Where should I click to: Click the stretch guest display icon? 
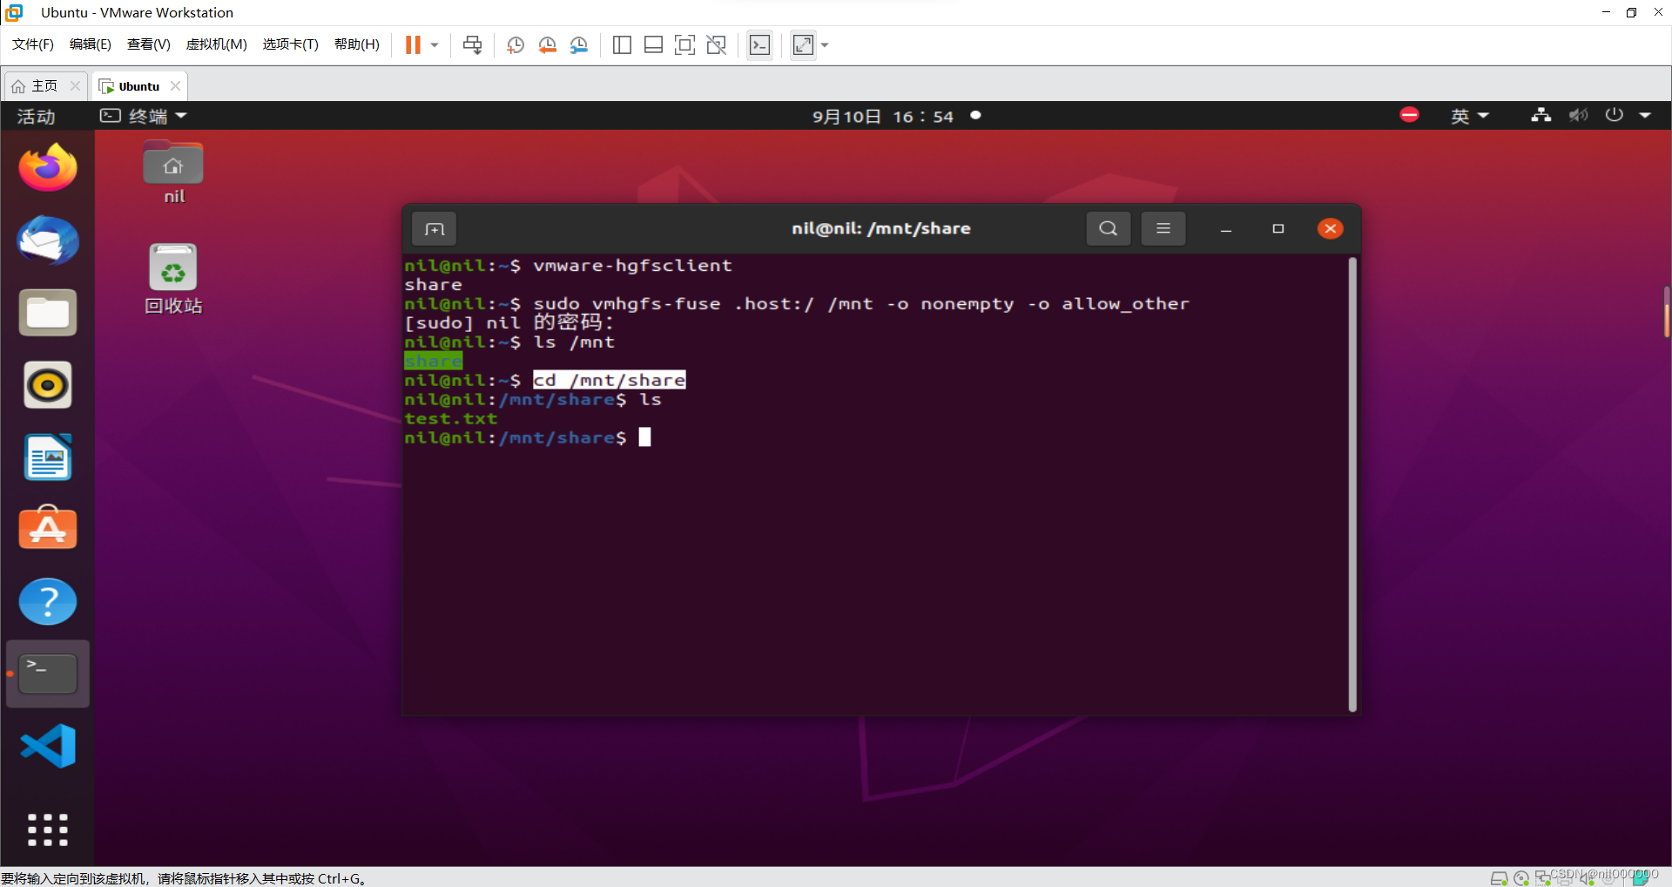(x=803, y=44)
